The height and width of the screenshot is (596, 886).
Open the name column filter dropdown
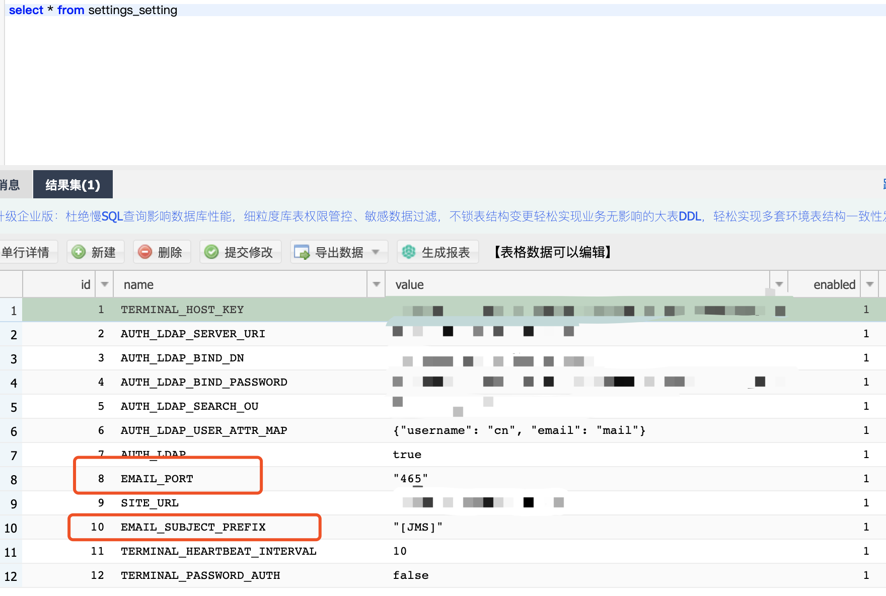click(x=376, y=284)
